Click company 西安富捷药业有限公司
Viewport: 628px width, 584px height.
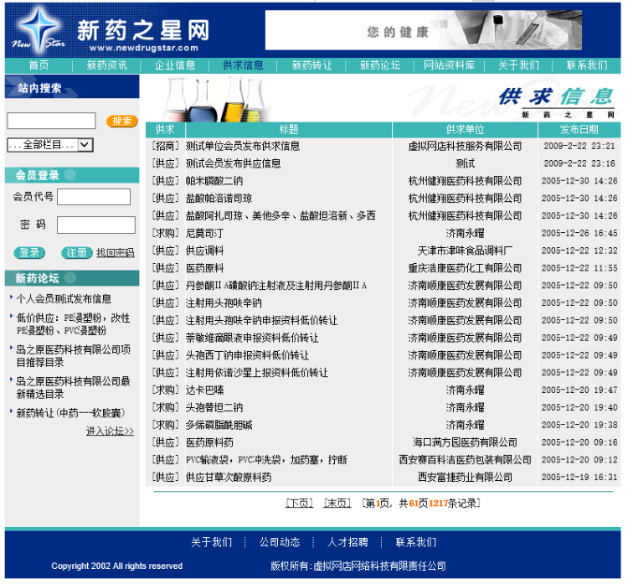coord(465,478)
